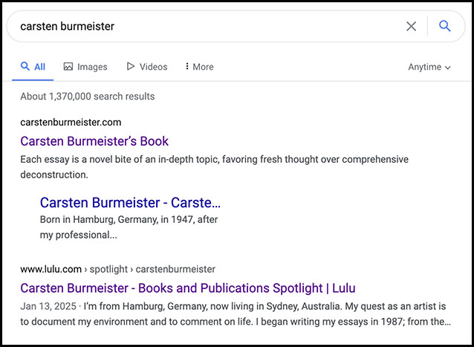Open the indented Carsten Burmeister sub-result link

pyautogui.click(x=130, y=202)
